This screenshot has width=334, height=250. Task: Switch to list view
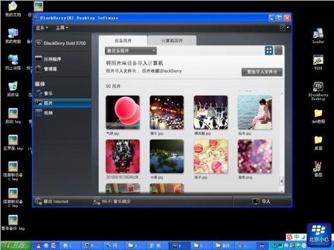(x=278, y=51)
